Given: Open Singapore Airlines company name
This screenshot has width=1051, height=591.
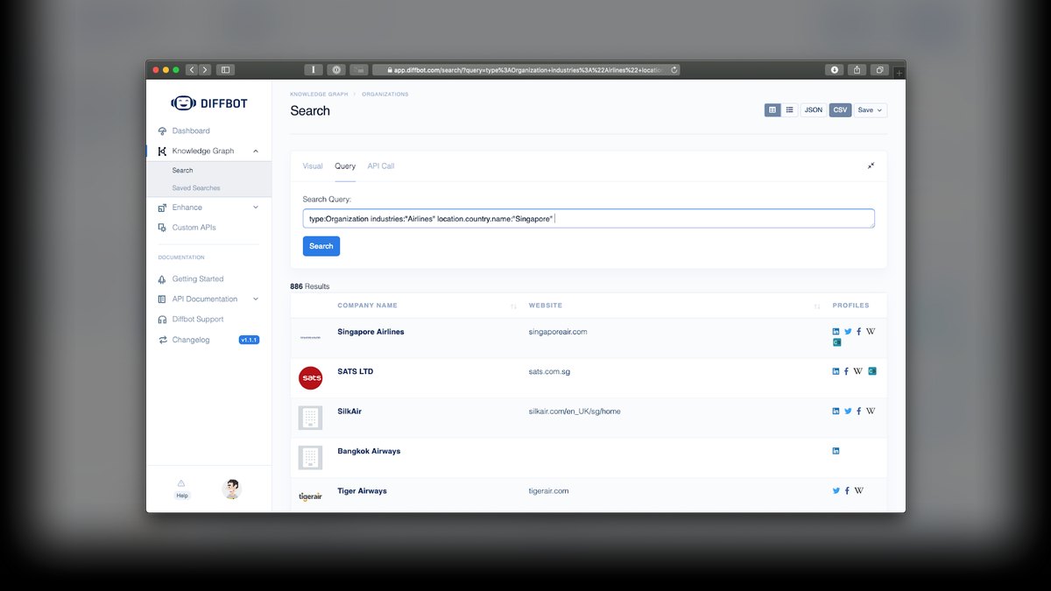Looking at the screenshot, I should pyautogui.click(x=370, y=332).
